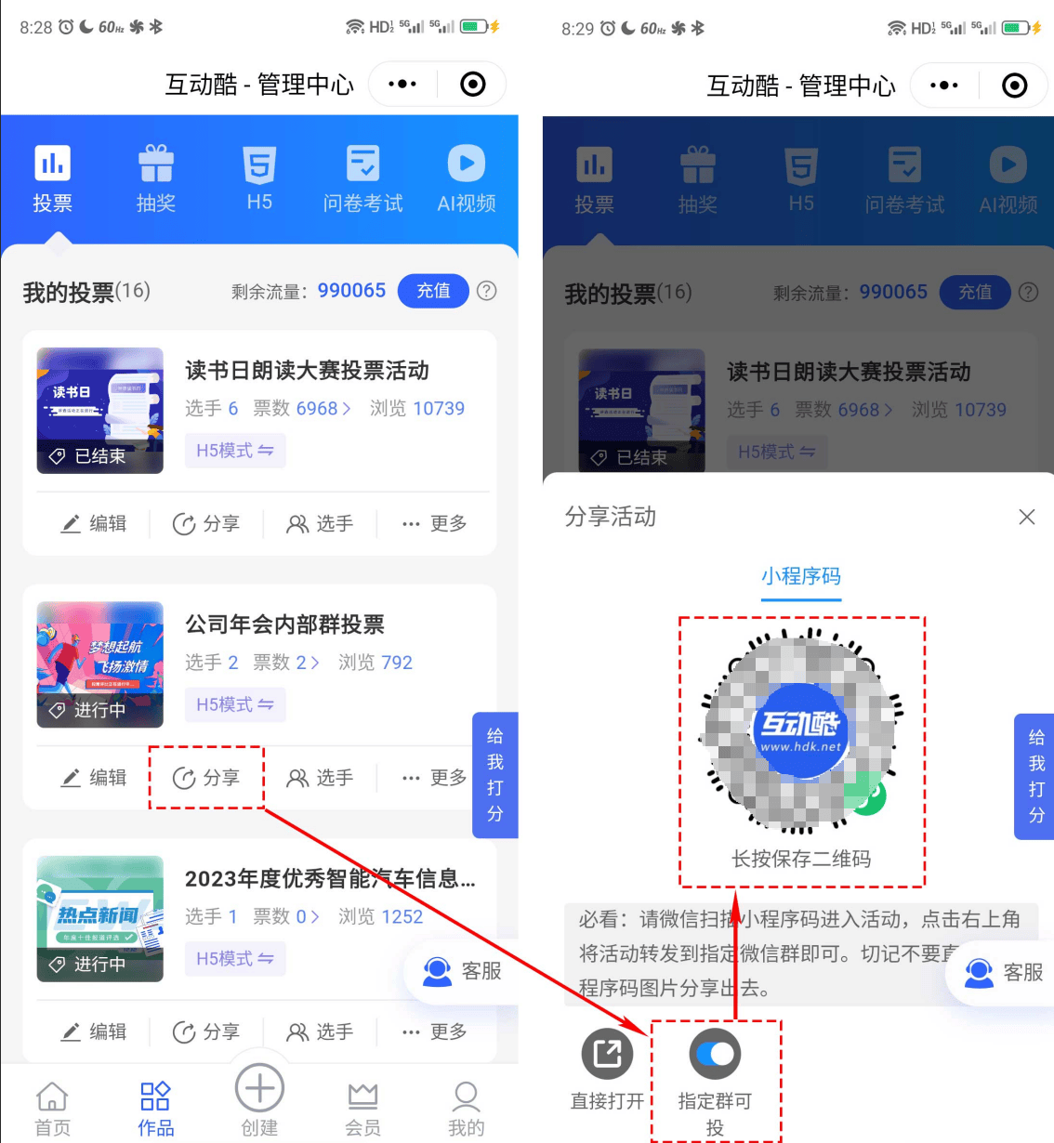Open 公司年会内部群投票 thumbnail
Image resolution: width=1054 pixels, height=1143 pixels.
100,664
